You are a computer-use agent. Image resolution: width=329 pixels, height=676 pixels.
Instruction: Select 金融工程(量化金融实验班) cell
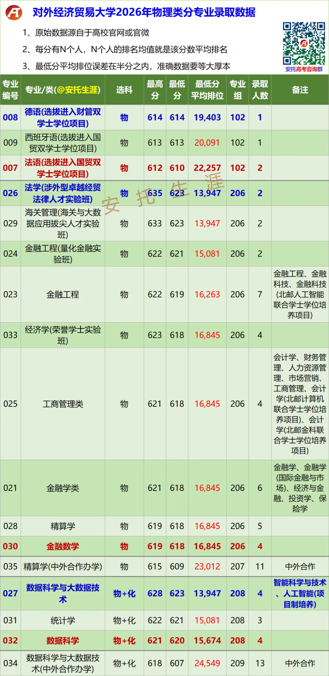click(63, 254)
